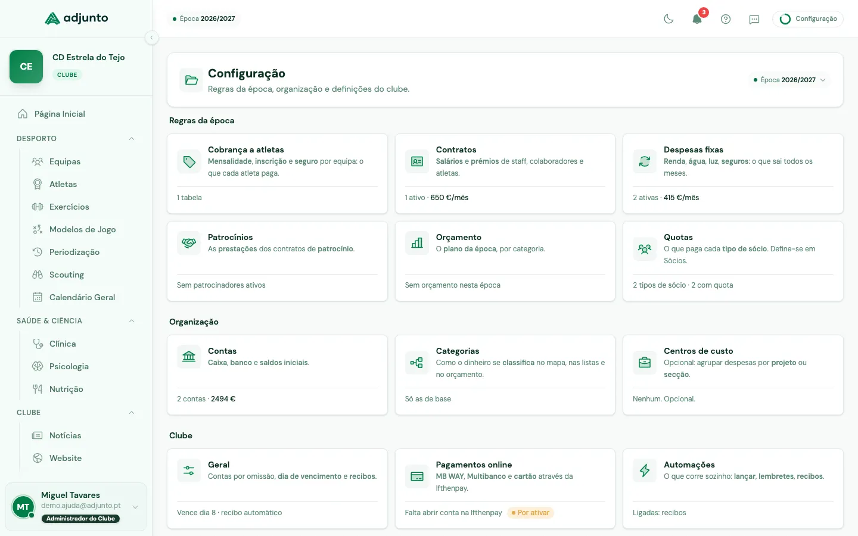Collapse the DESPORTO section
The height and width of the screenshot is (536, 858).
(132, 139)
